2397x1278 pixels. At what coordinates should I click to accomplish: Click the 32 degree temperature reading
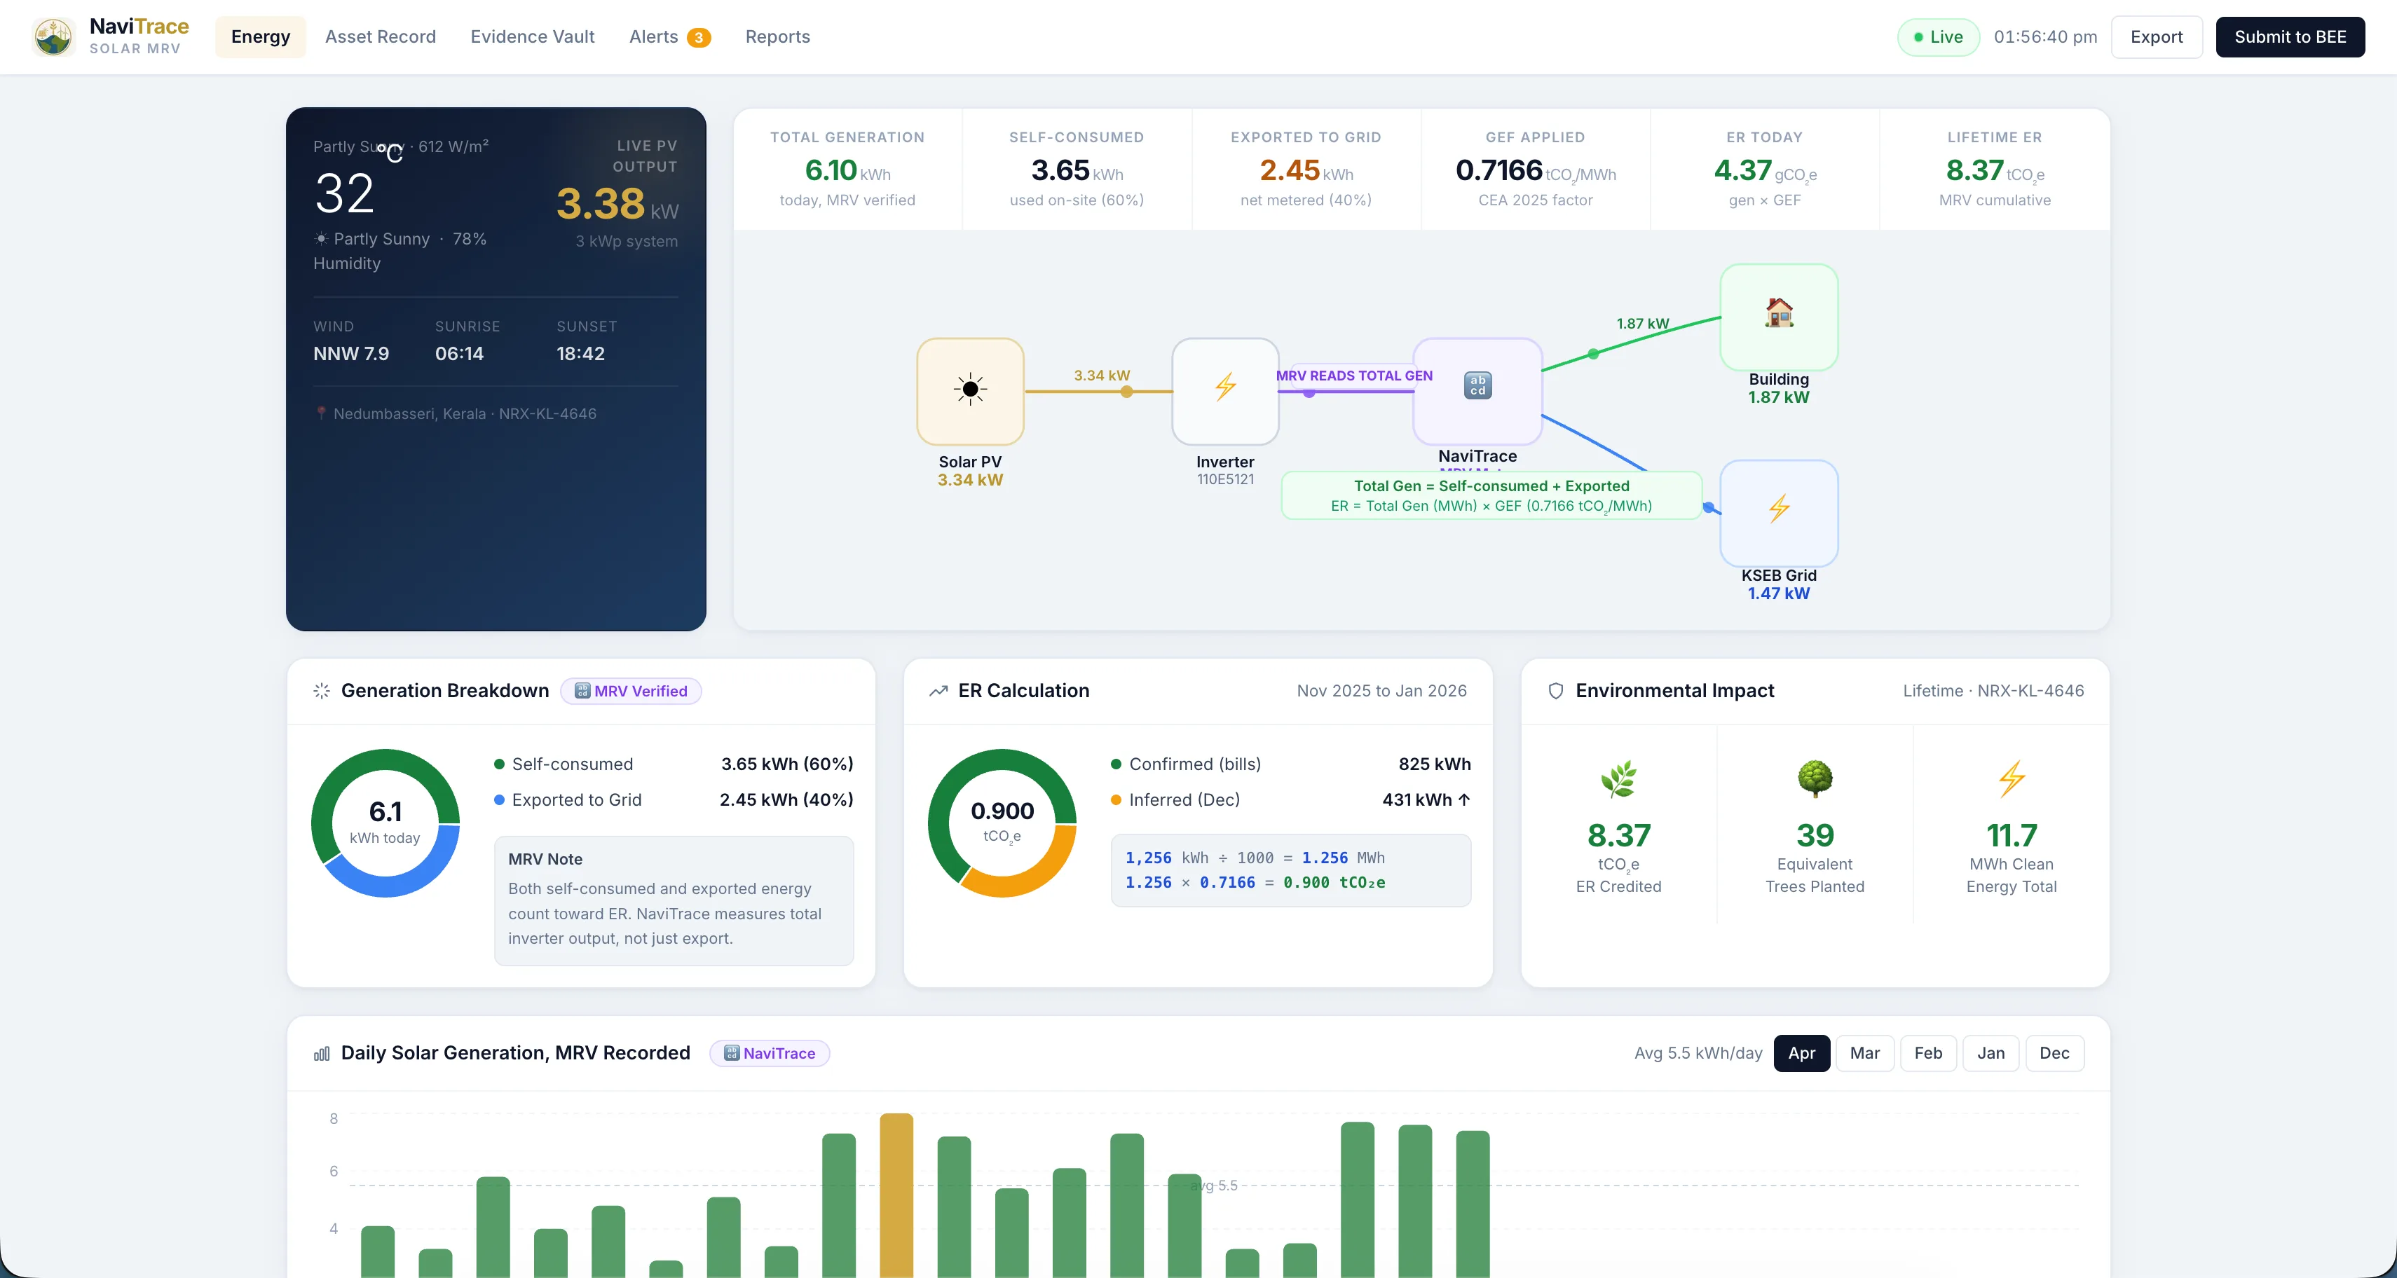(x=344, y=193)
